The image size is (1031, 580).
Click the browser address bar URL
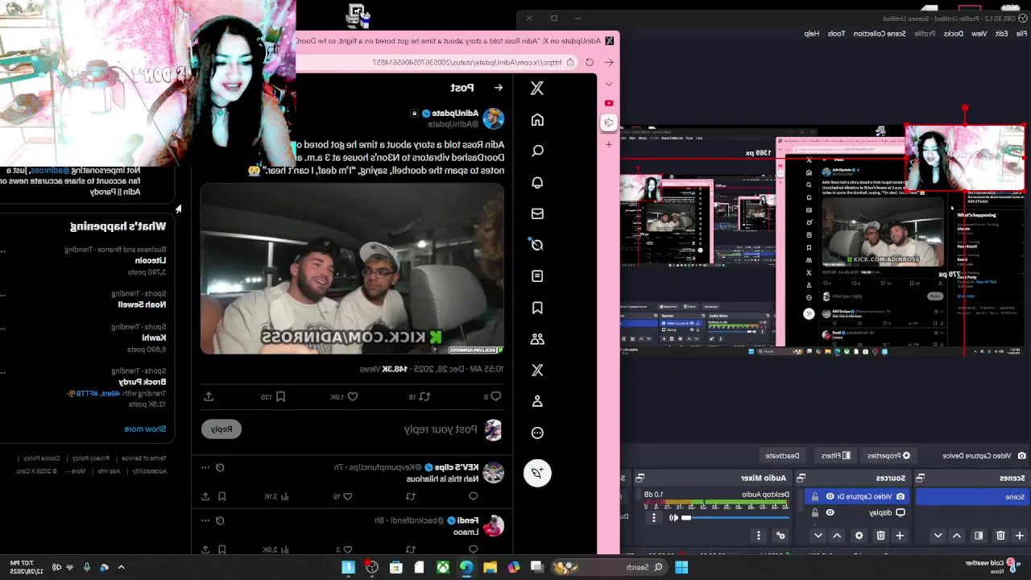(x=467, y=62)
